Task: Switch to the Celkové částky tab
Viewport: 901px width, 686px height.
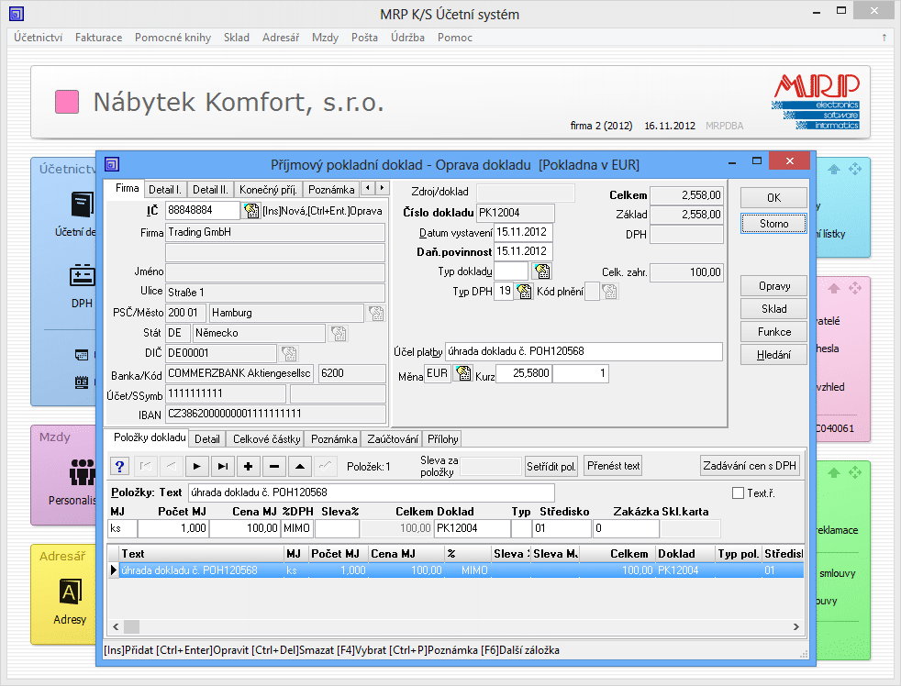Action: [267, 439]
